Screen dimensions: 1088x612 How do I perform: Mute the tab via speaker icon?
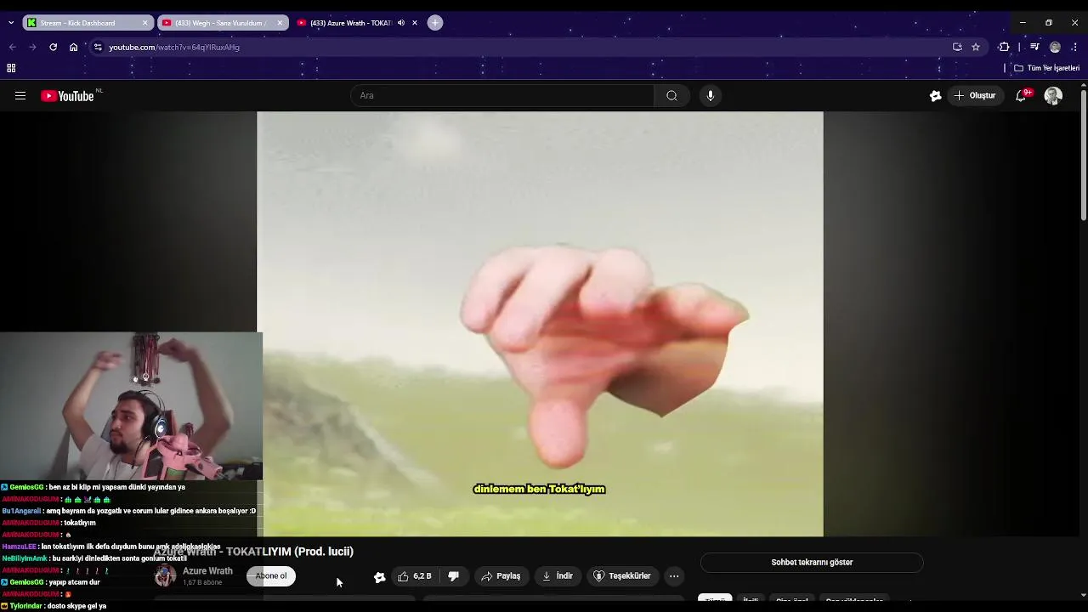click(x=401, y=23)
